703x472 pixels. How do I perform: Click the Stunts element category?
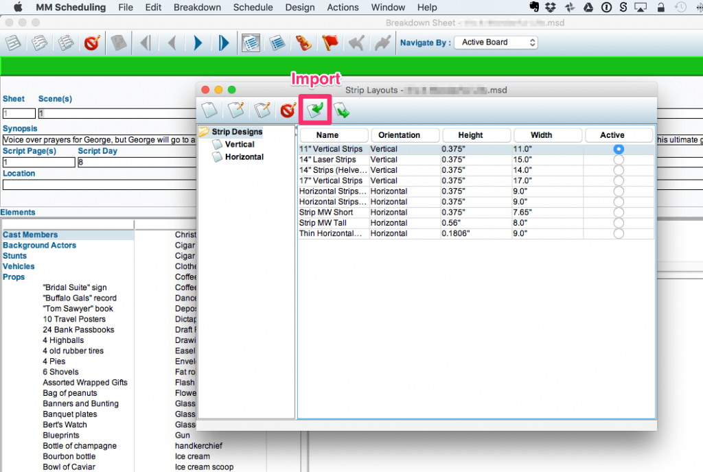pyautogui.click(x=15, y=256)
